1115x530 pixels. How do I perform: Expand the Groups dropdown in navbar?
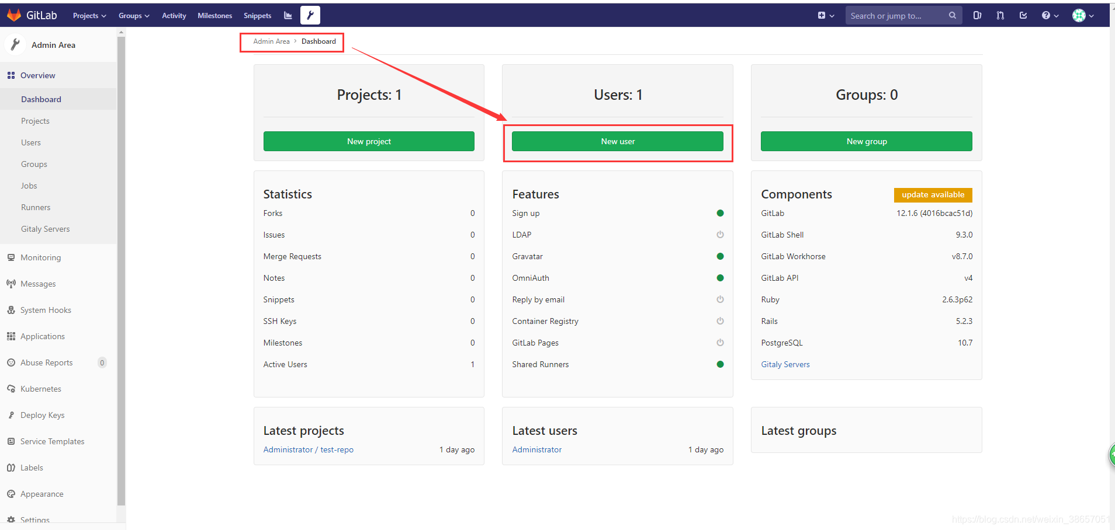pos(134,16)
